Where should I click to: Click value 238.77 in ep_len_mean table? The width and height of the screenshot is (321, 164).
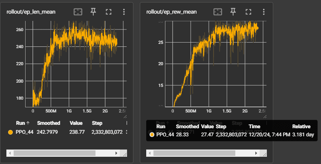tap(77, 132)
